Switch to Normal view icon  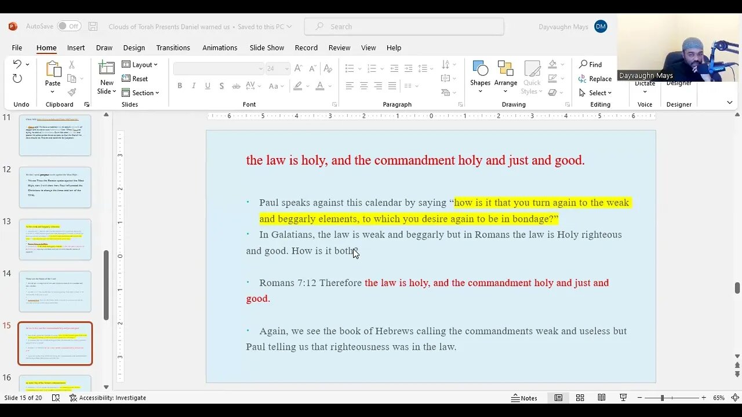click(558, 398)
